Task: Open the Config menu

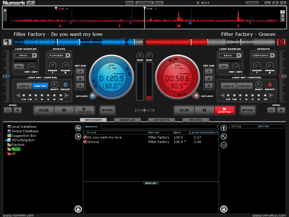Action: click(252, 3)
